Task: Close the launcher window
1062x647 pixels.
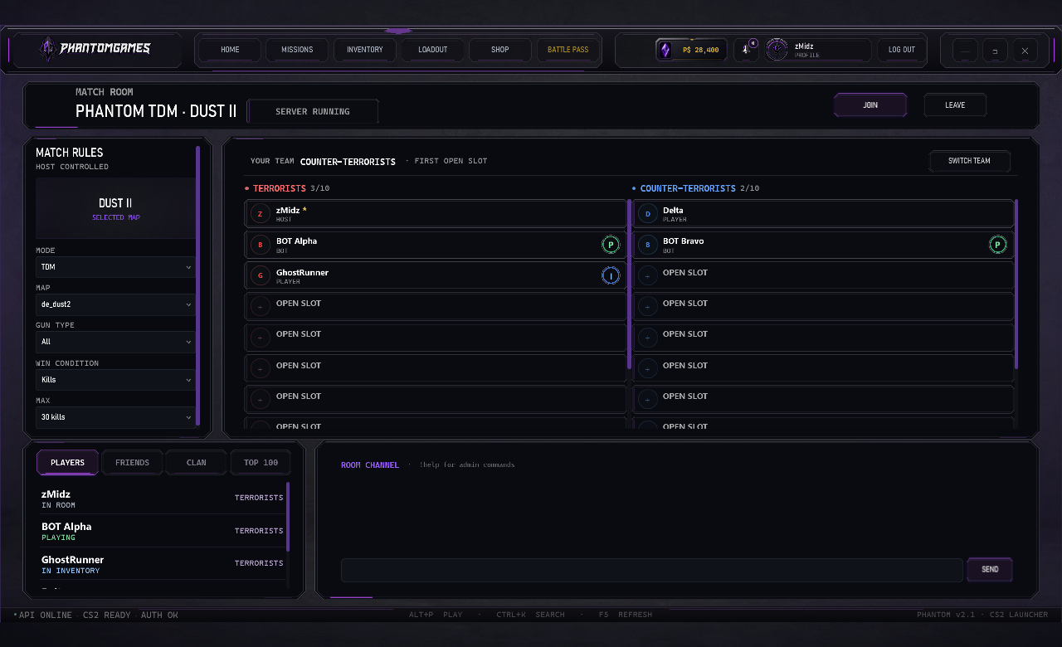Action: (1025, 51)
